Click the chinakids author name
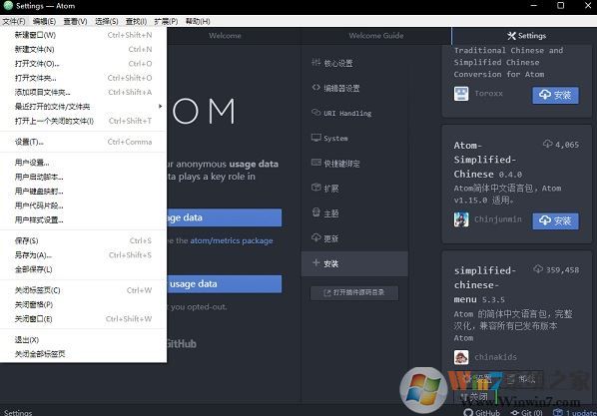Viewport: 597px width, 416px height. (x=496, y=357)
